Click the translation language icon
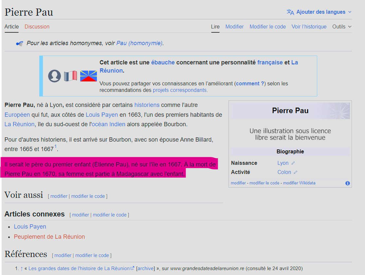The image size is (365, 275). coord(290,12)
